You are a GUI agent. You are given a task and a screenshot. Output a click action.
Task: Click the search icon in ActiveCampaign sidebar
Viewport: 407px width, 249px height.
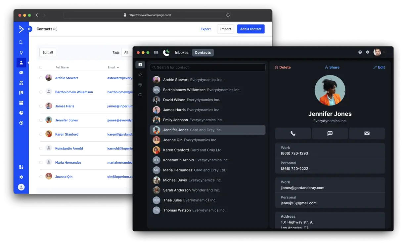click(21, 42)
